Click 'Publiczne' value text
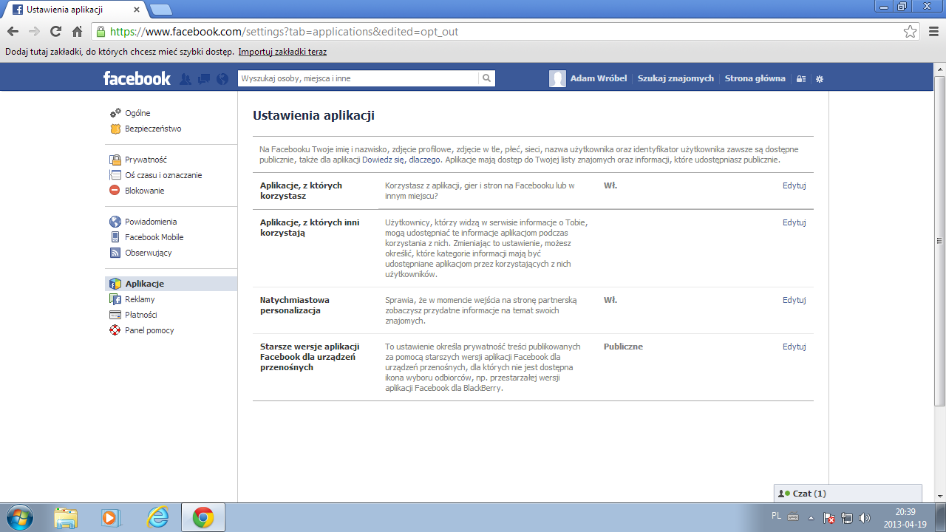This screenshot has width=946, height=532. 623,347
